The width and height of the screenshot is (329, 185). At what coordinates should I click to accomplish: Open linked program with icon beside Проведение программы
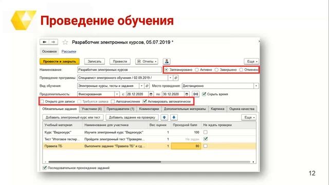176,78
